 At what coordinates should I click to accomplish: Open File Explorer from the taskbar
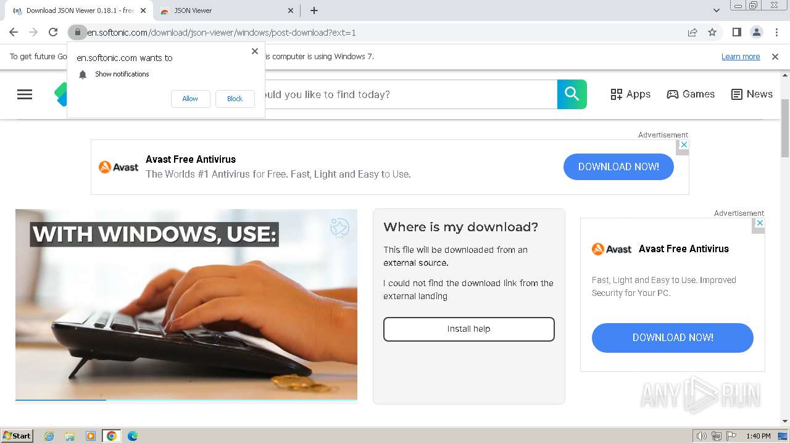point(70,436)
